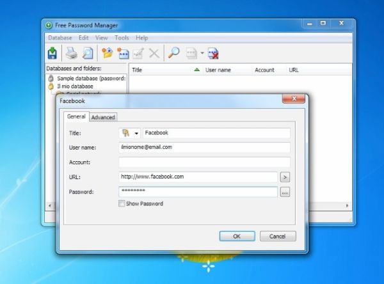Click the Title input field

(216, 133)
